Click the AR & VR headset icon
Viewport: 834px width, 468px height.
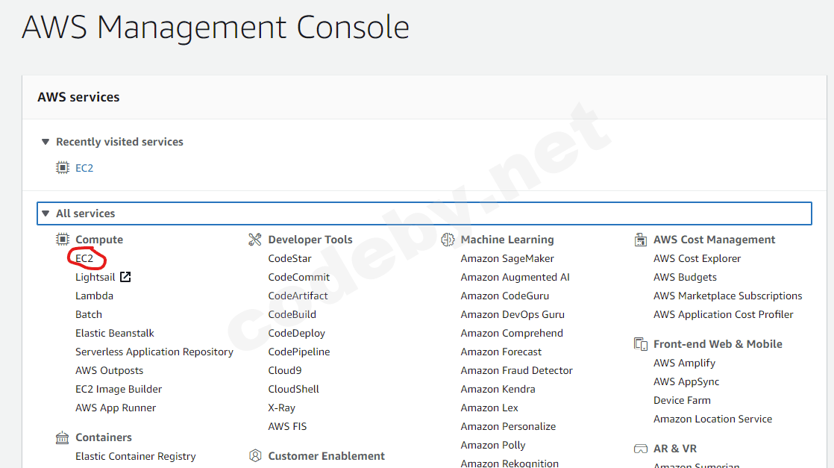coord(640,449)
